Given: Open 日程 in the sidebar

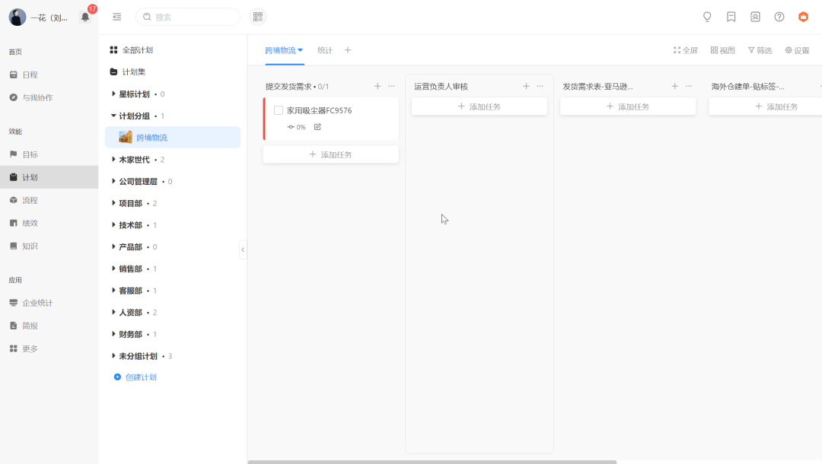Looking at the screenshot, I should [49, 75].
